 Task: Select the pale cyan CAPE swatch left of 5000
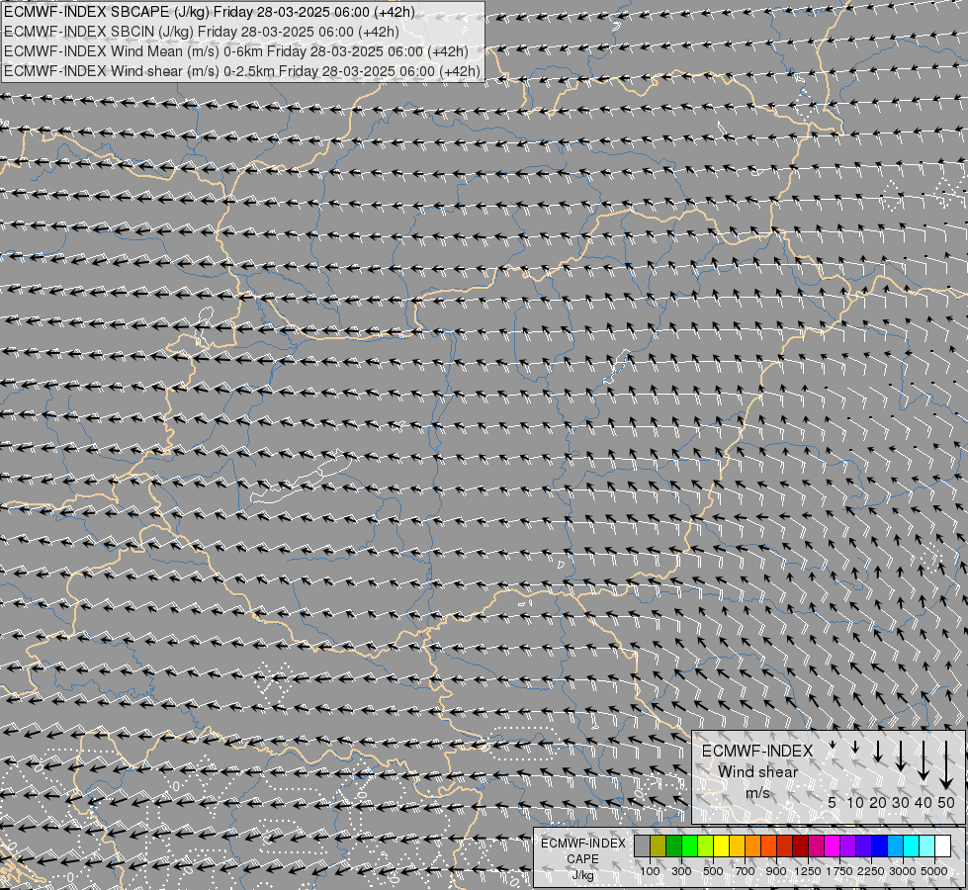click(x=926, y=846)
